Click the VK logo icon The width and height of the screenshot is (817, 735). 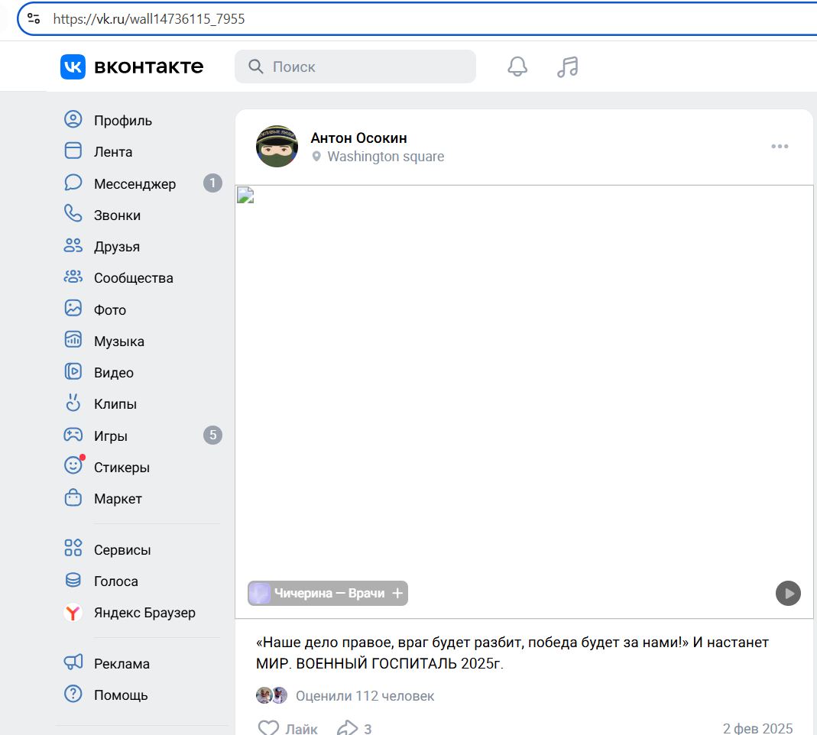point(73,66)
